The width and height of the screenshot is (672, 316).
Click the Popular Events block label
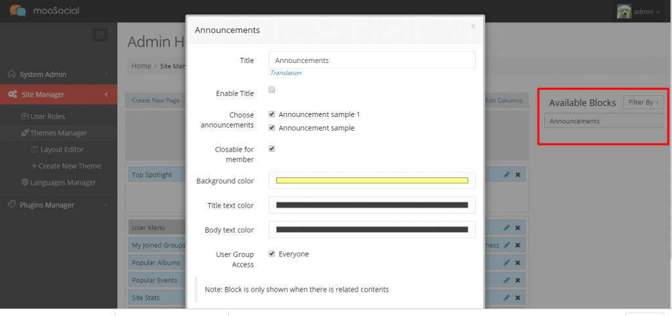(x=154, y=280)
